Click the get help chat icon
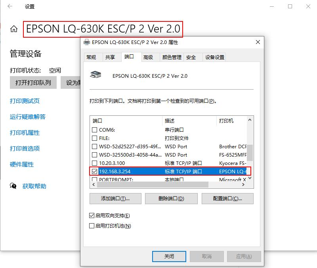317x268 pixels. pos(13,186)
